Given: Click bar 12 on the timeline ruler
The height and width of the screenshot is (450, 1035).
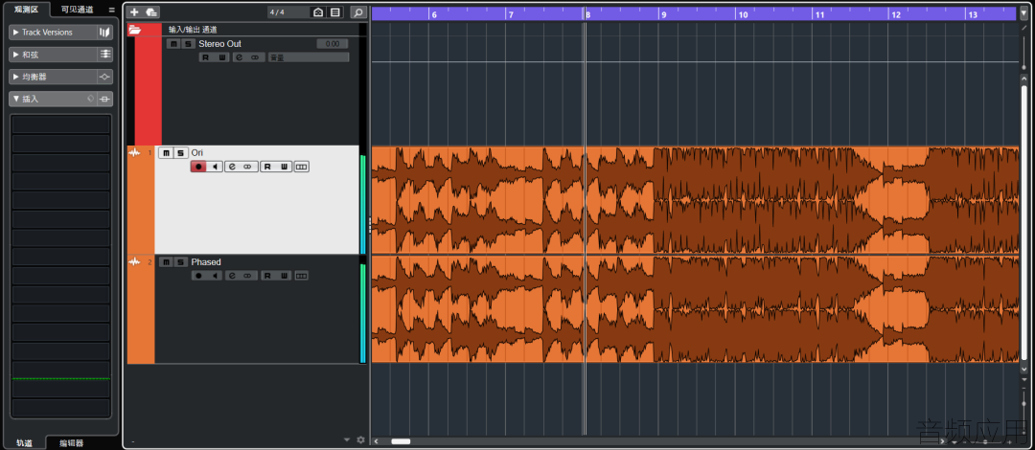Looking at the screenshot, I should click(896, 13).
